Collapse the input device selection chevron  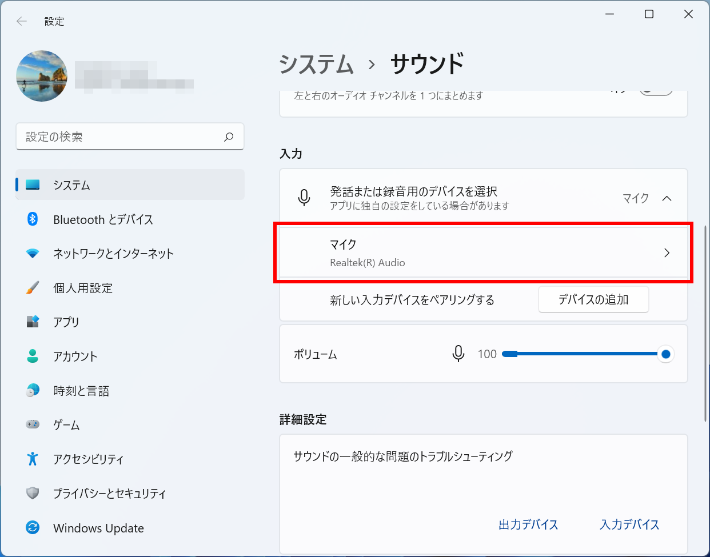(667, 198)
